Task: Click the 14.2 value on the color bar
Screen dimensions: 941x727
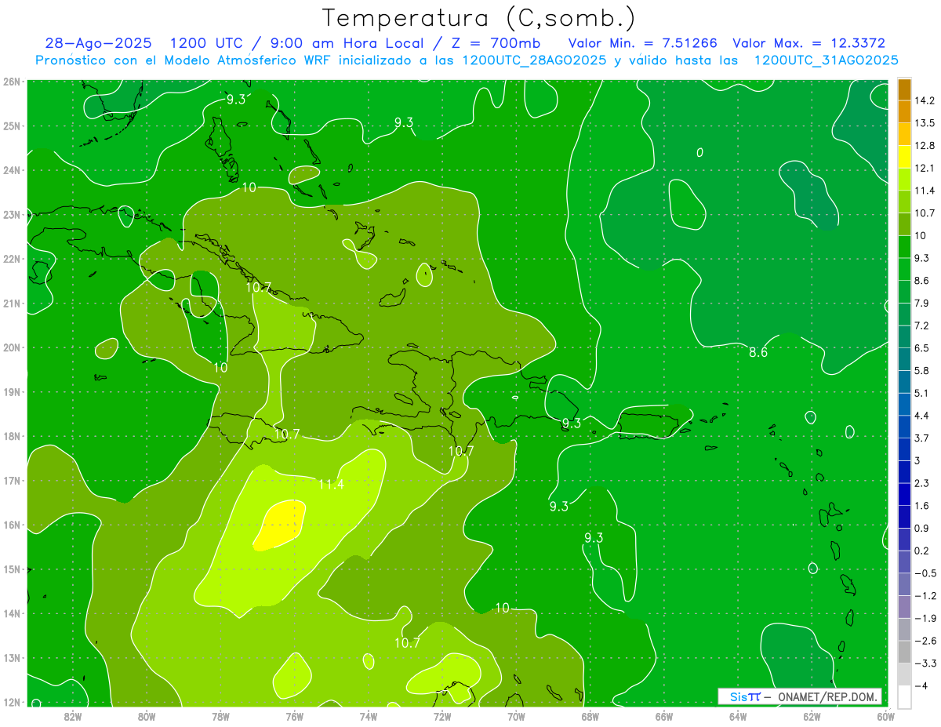Action: (925, 100)
